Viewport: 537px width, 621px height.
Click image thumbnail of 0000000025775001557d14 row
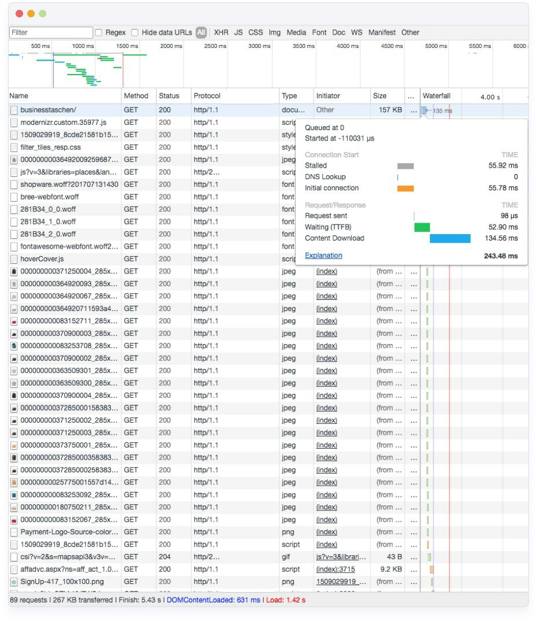(x=14, y=482)
